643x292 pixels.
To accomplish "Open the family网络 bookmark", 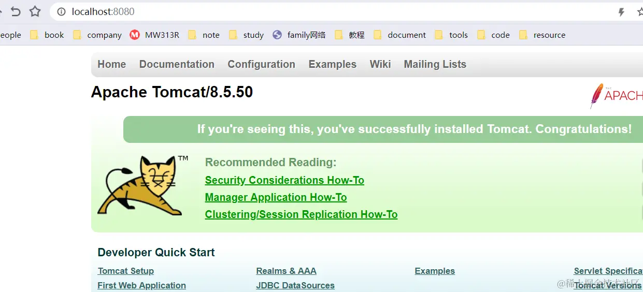I will (x=299, y=35).
